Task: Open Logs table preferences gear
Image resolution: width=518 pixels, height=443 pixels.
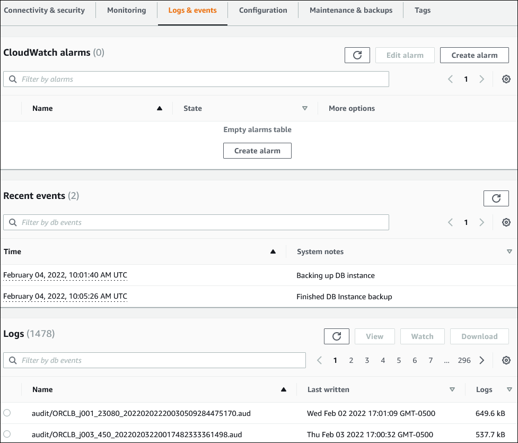Action: 506,360
